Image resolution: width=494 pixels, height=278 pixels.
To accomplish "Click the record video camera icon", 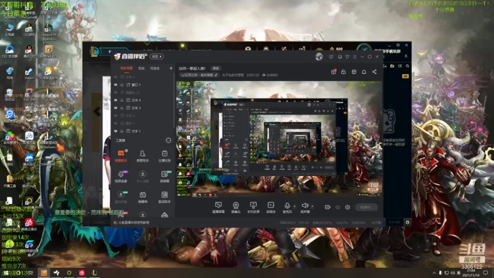I will (328, 207).
